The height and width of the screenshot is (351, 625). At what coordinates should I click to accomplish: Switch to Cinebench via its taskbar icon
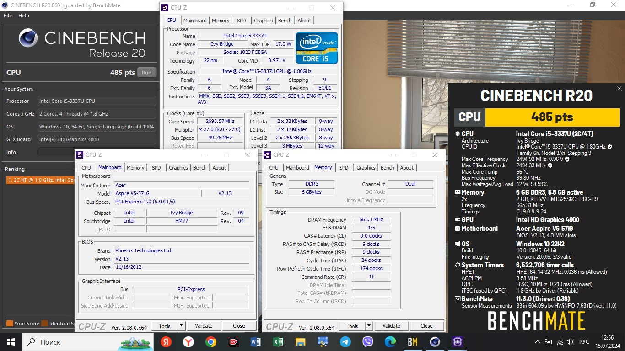coord(435,341)
